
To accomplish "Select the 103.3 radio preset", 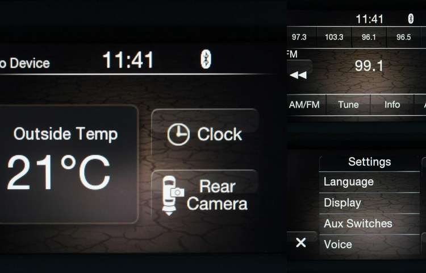I will coord(334,37).
